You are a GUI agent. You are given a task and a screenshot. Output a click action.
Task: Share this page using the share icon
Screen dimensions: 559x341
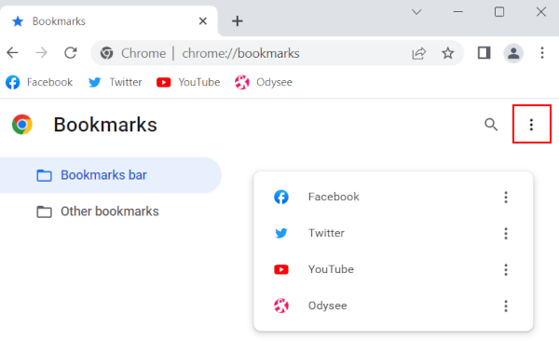419,53
